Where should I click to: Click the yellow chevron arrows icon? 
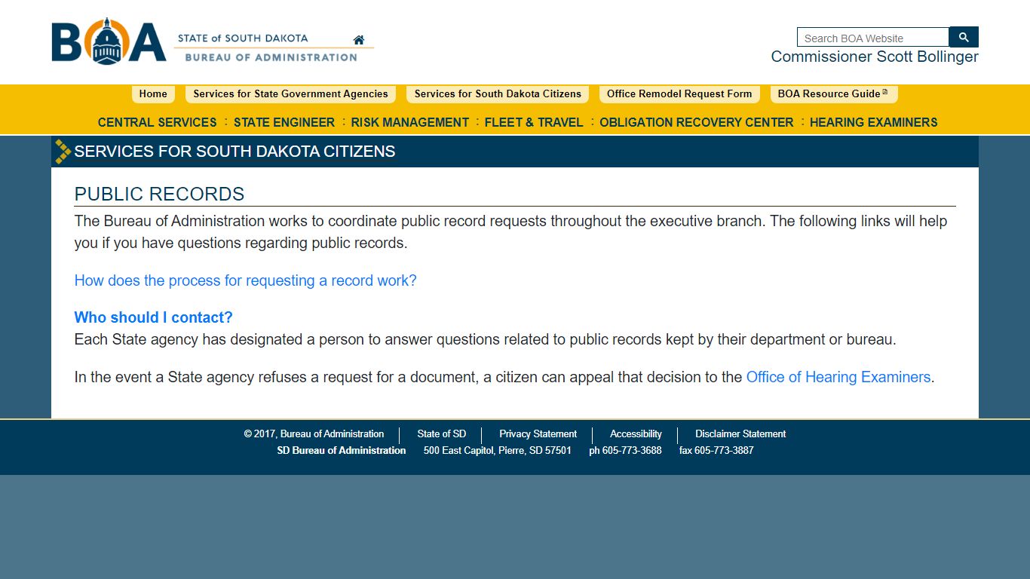point(63,152)
